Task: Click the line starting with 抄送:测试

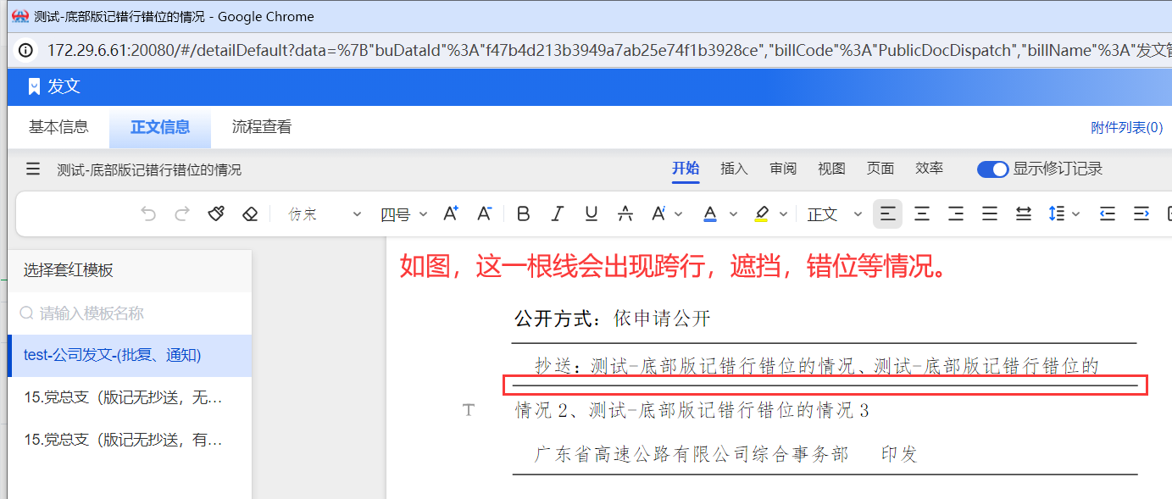Action: pyautogui.click(x=817, y=366)
